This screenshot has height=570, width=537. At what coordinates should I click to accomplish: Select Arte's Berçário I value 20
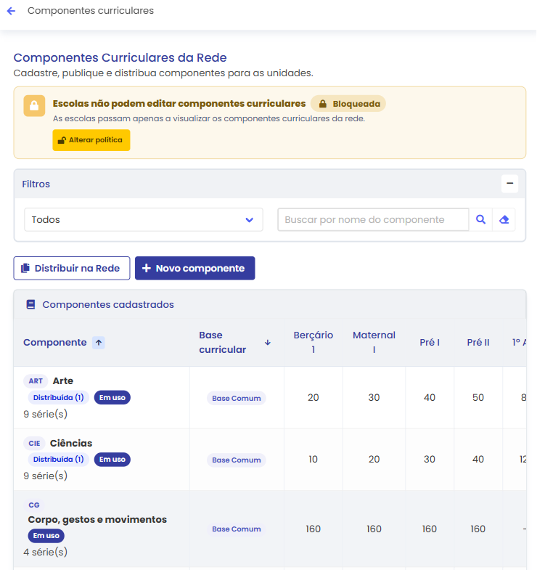pos(313,398)
